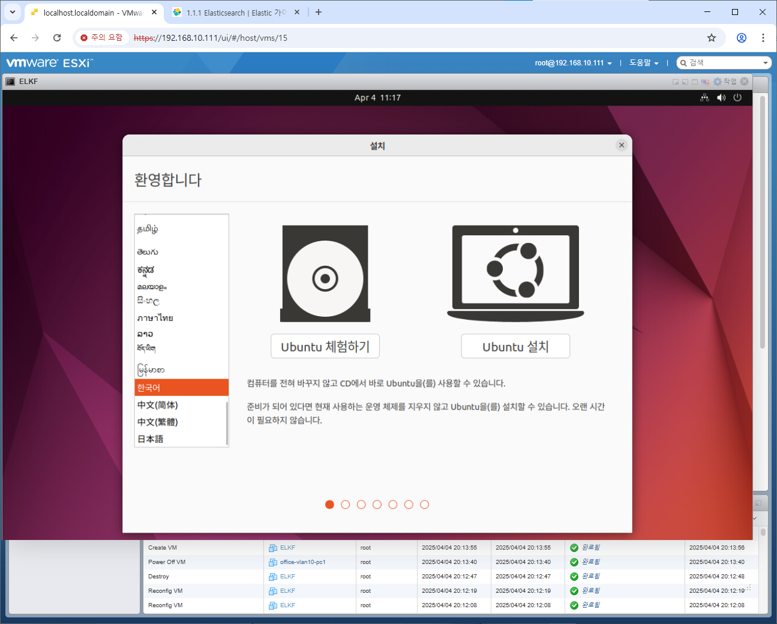Select မြန်မာစာ in the language list

tap(181, 370)
